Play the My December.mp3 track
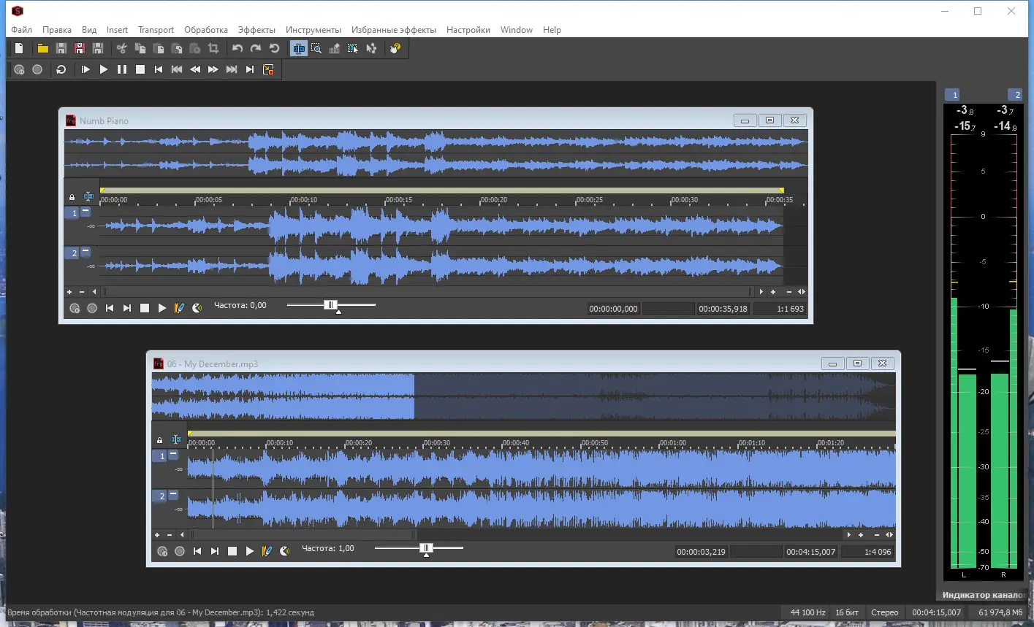The image size is (1034, 627). [x=250, y=551]
